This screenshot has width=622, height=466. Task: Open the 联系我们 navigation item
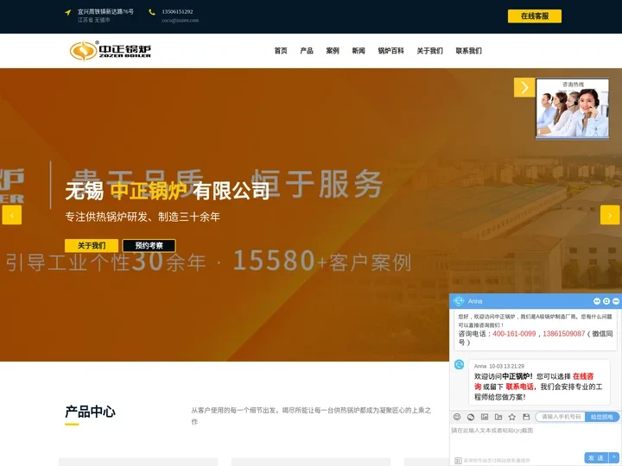coord(468,51)
